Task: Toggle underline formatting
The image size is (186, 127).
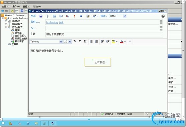Action: (85, 41)
